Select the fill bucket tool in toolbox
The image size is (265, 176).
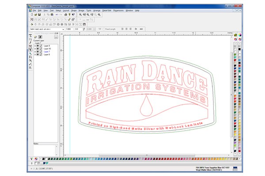coord(30,60)
